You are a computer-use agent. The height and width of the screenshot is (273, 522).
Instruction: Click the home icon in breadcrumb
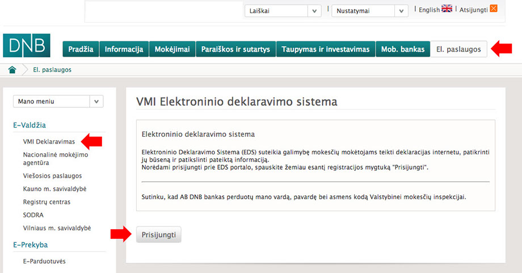coord(12,70)
